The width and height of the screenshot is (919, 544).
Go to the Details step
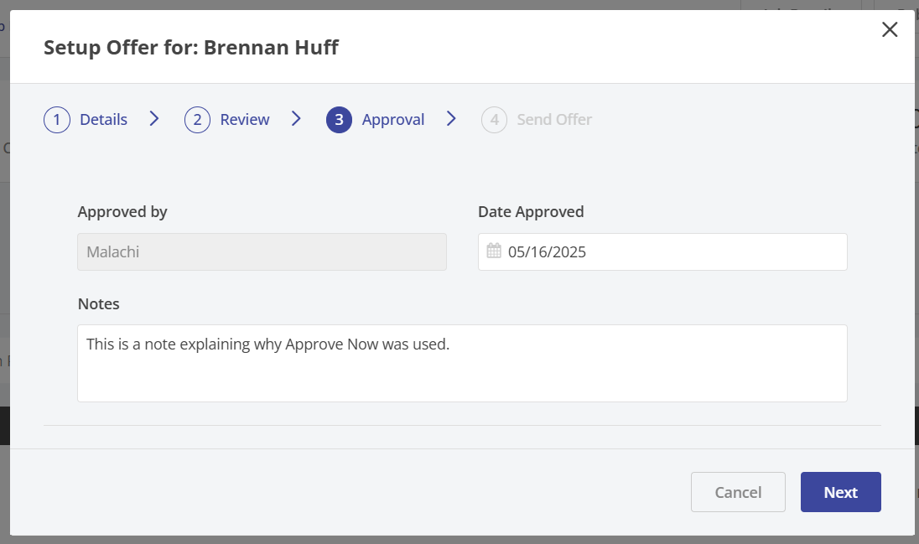click(103, 120)
